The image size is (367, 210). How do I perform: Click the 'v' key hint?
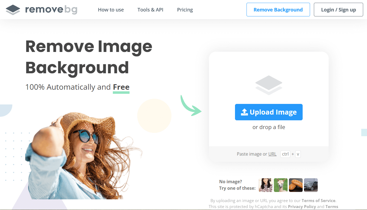(298, 154)
